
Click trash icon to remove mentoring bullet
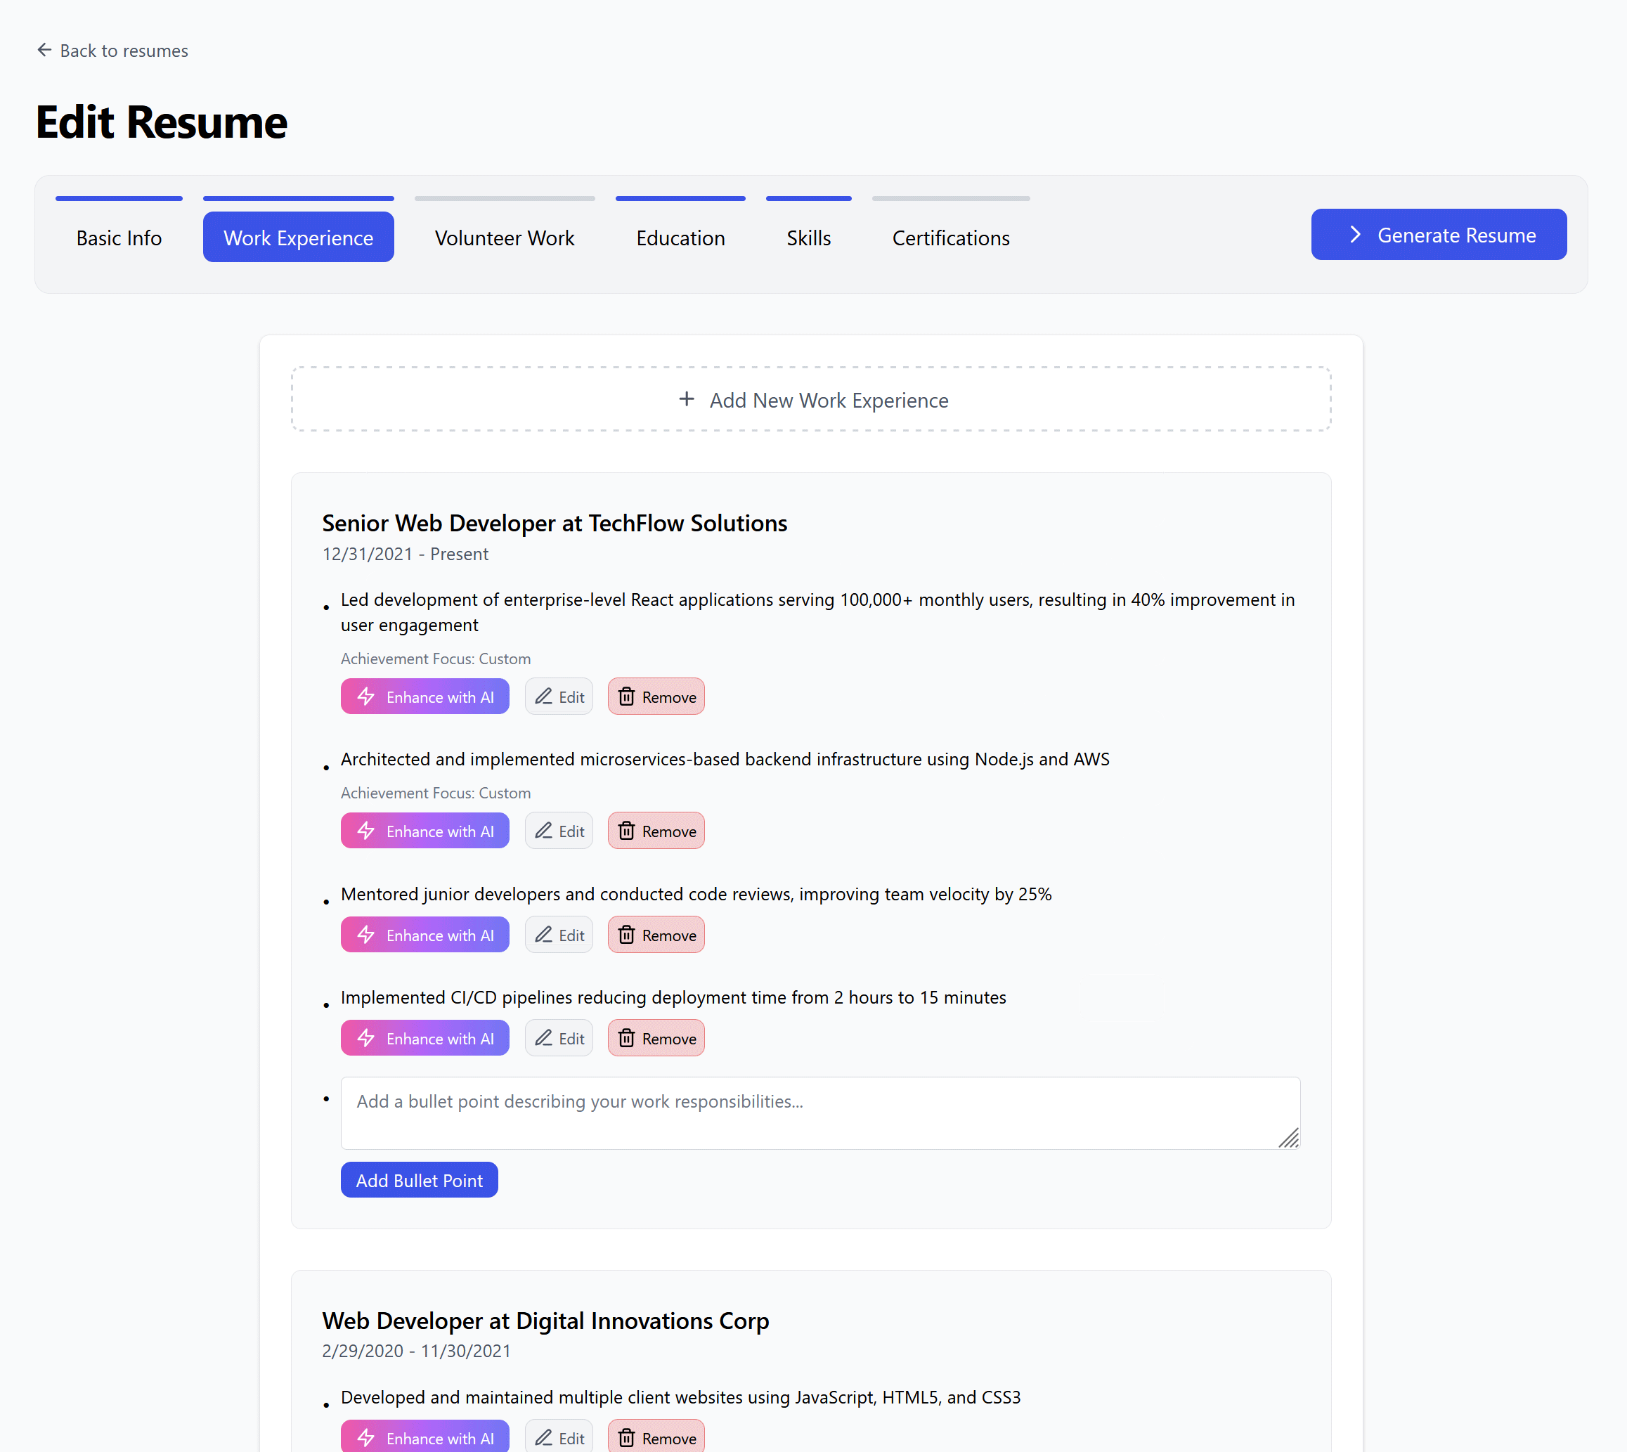pos(626,934)
